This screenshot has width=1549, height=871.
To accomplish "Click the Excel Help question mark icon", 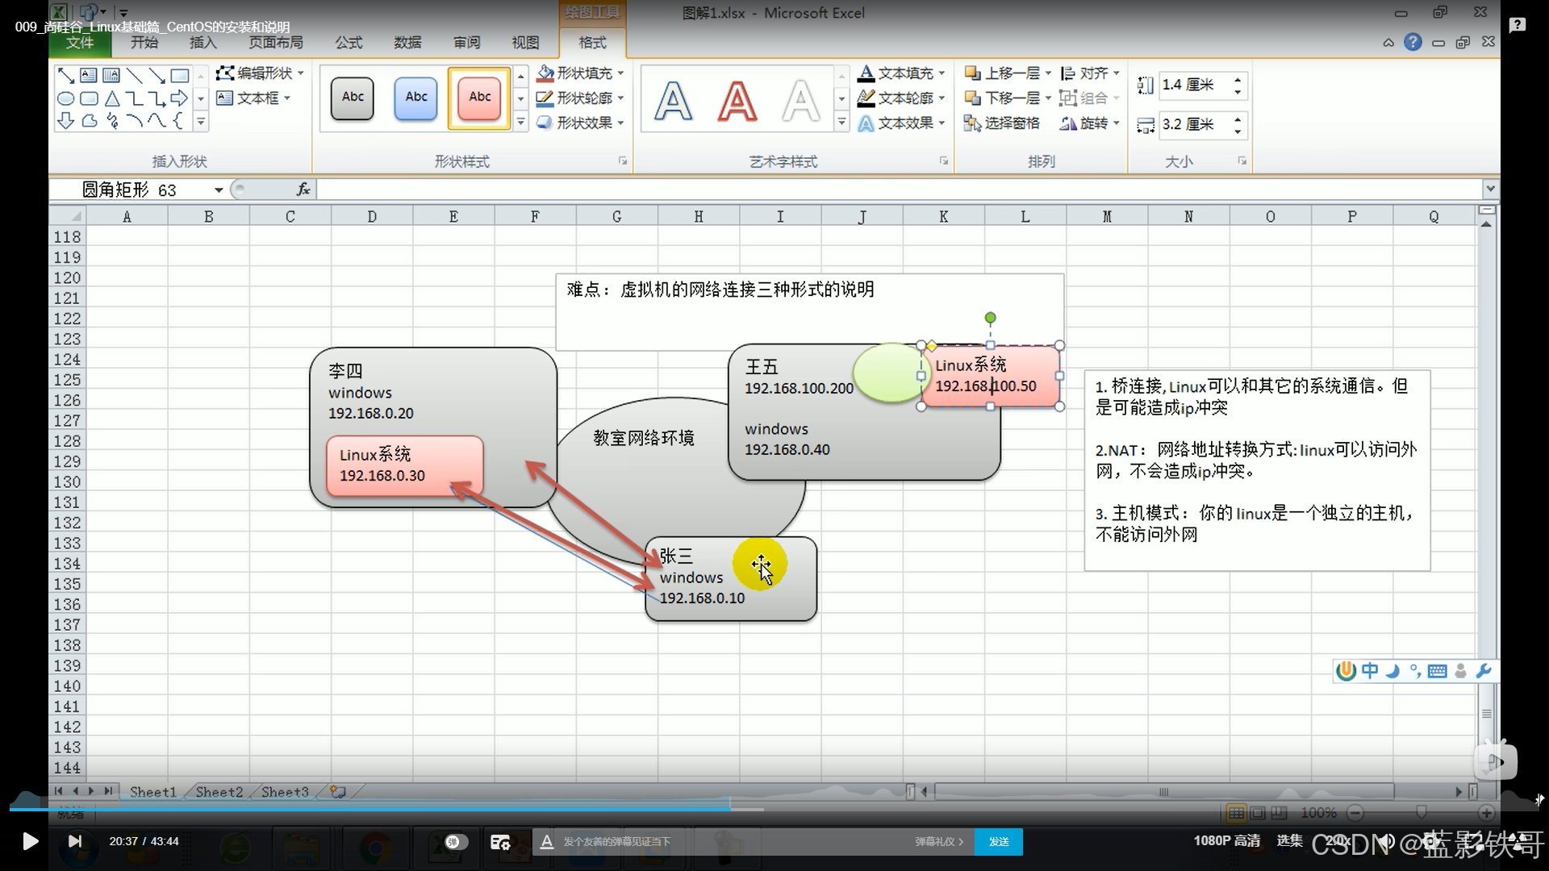I will pos(1413,42).
